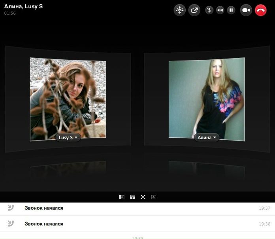Toggle the speaker volume button

pos(220,10)
